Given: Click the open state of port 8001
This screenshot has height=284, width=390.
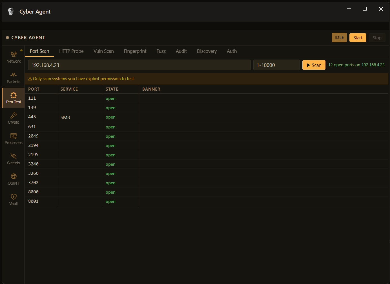Looking at the screenshot, I should click(110, 202).
